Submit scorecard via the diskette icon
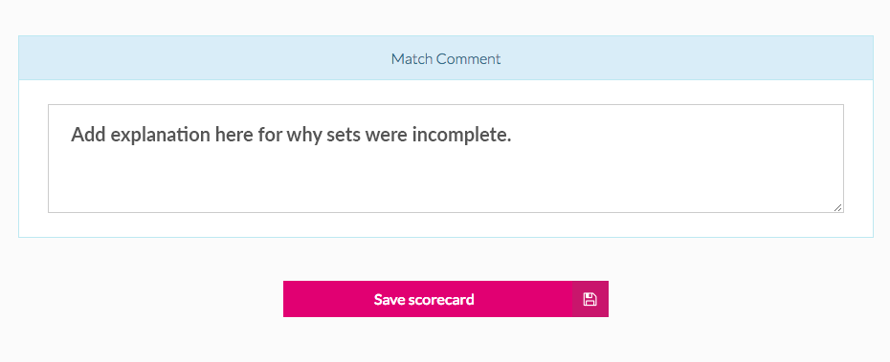890x362 pixels. [590, 299]
